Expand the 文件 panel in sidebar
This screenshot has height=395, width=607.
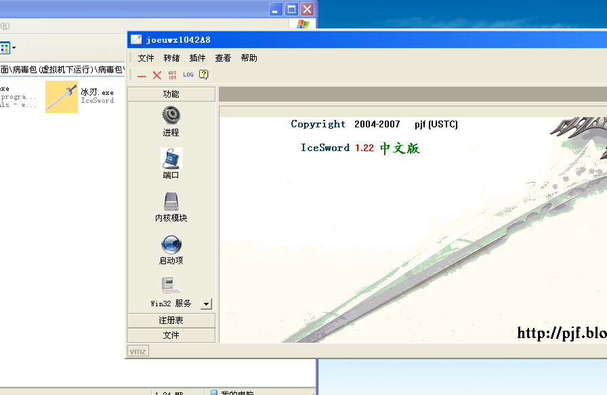171,335
